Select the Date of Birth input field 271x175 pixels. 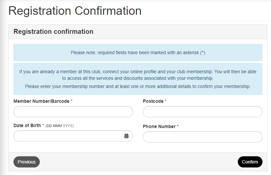(67, 136)
